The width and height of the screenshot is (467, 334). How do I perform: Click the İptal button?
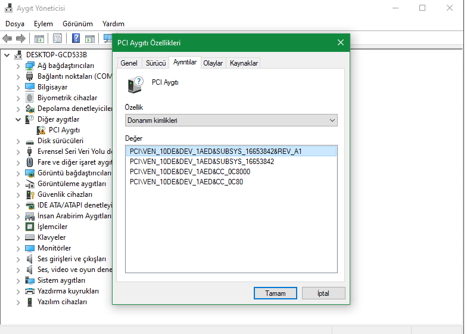click(x=323, y=293)
